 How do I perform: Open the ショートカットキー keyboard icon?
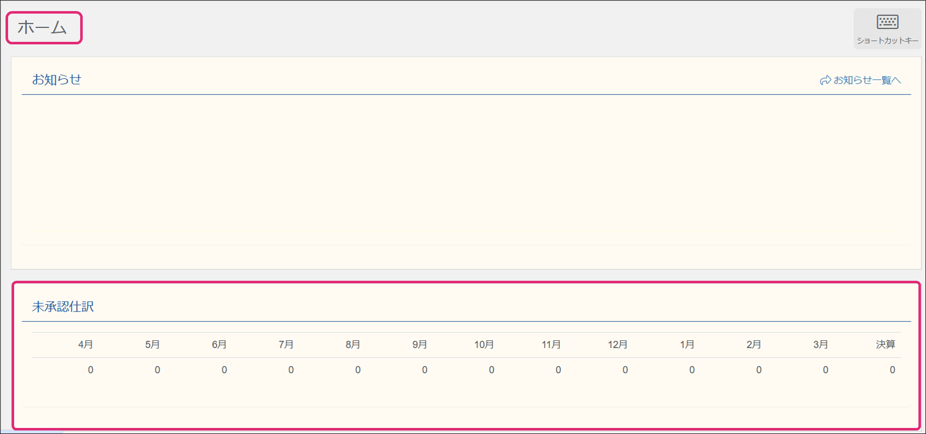coord(887,22)
